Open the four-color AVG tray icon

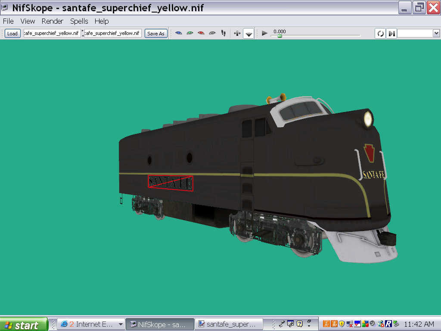(x=365, y=324)
